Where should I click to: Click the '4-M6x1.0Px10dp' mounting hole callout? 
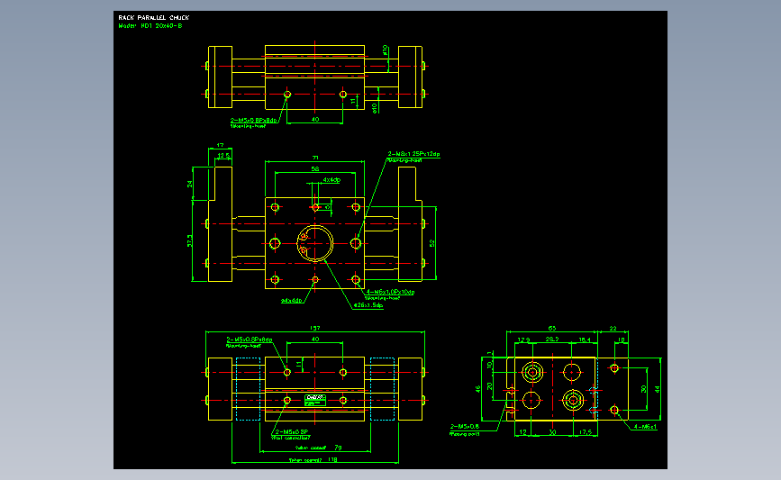coord(390,292)
